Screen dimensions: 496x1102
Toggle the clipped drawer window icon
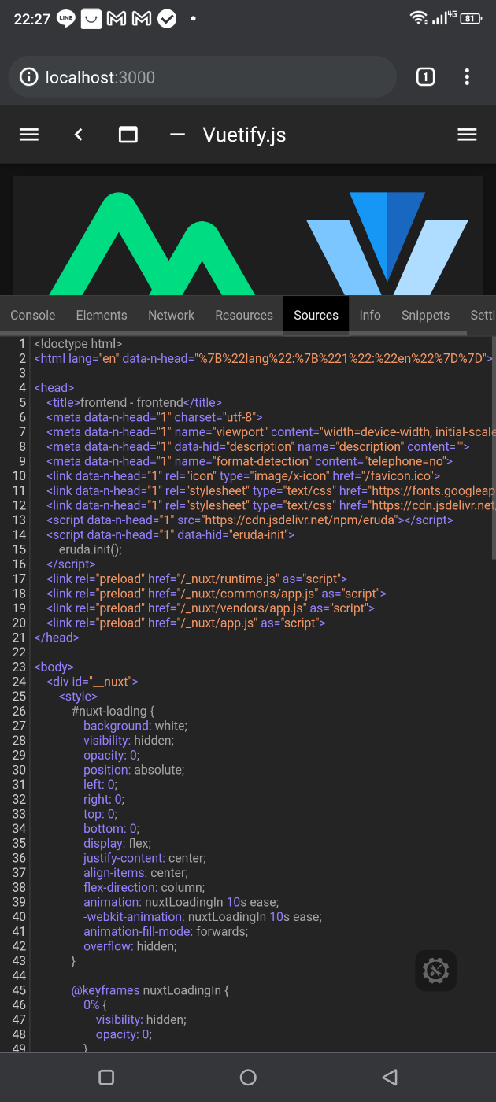point(128,135)
